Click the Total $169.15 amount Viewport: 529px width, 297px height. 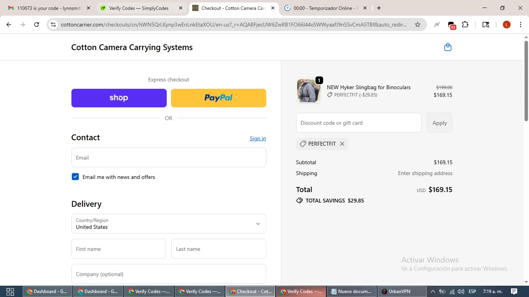point(440,190)
